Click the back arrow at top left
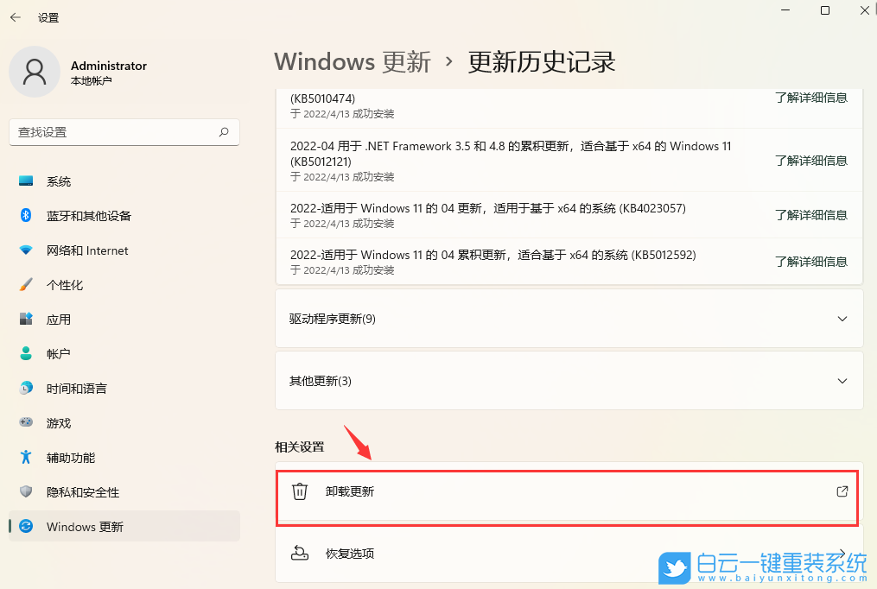 pyautogui.click(x=16, y=16)
